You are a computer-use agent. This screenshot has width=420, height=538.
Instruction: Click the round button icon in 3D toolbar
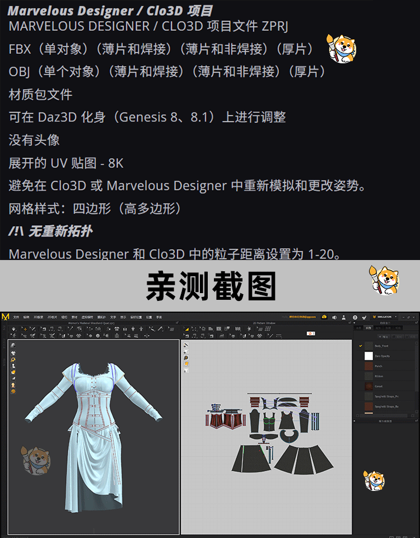click(97, 335)
